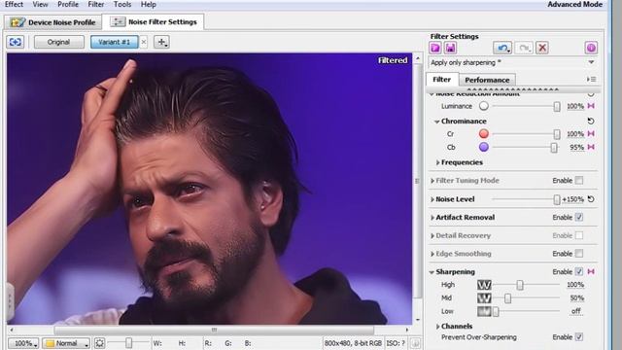The width and height of the screenshot is (622, 350).
Task: Click the red Cr channel icon
Action: click(484, 134)
